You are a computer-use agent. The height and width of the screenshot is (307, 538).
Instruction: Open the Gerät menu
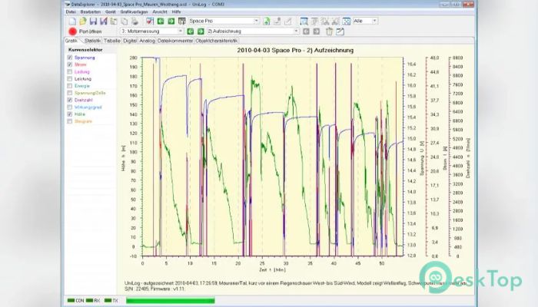coord(111,12)
